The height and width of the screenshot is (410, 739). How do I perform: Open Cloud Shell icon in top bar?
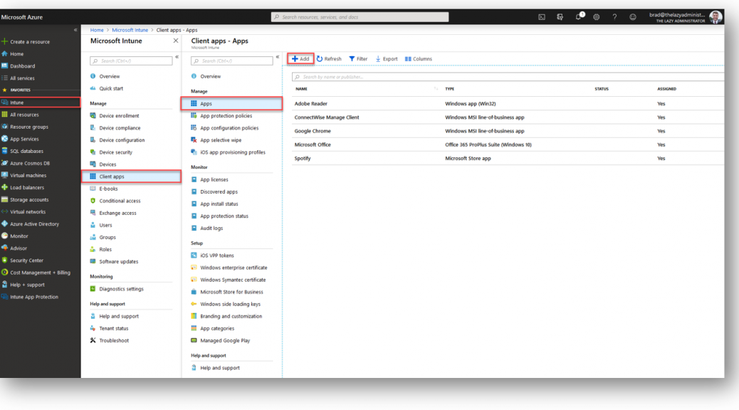click(x=542, y=17)
